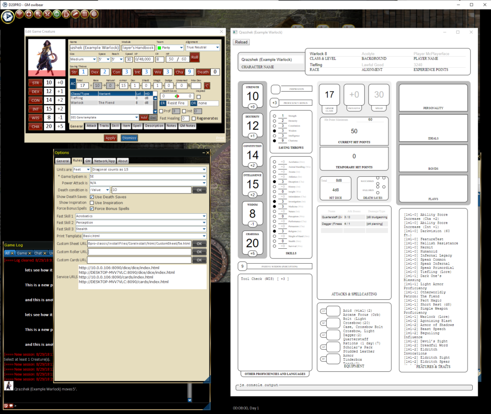Screen dimensions: 491x414
Task: Click the creature portrait thumbnail
Action: [x=47, y=58]
